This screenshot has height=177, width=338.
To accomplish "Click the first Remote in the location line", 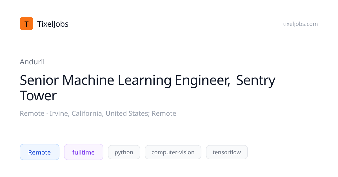I will tap(32, 114).
